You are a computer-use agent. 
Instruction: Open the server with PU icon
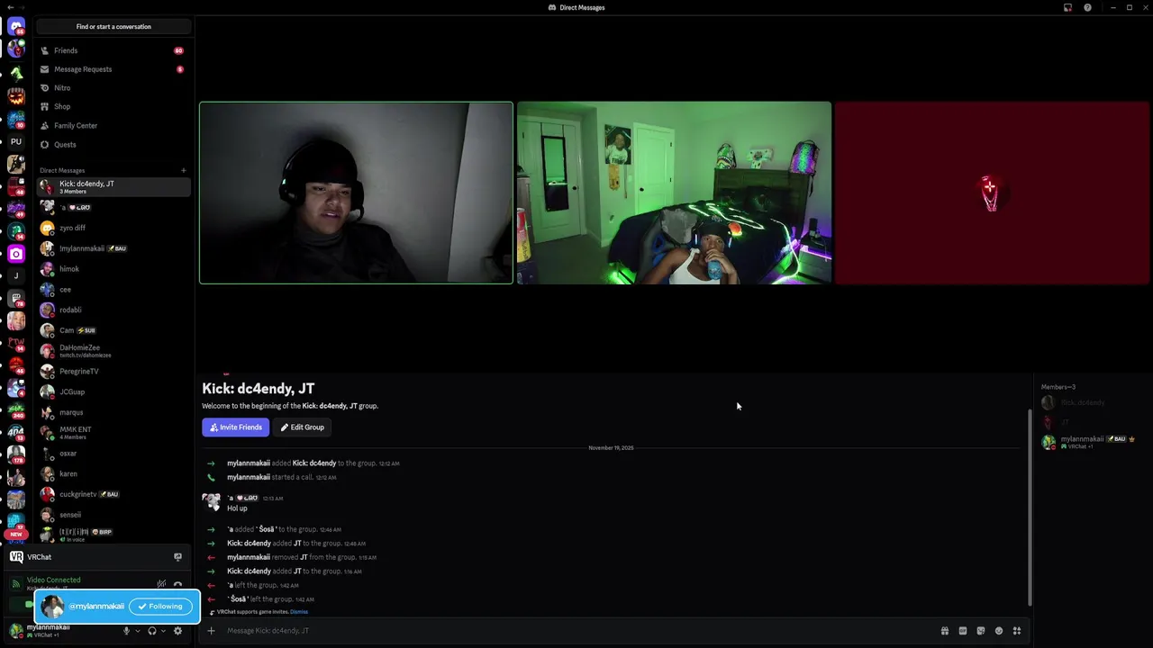point(16,141)
